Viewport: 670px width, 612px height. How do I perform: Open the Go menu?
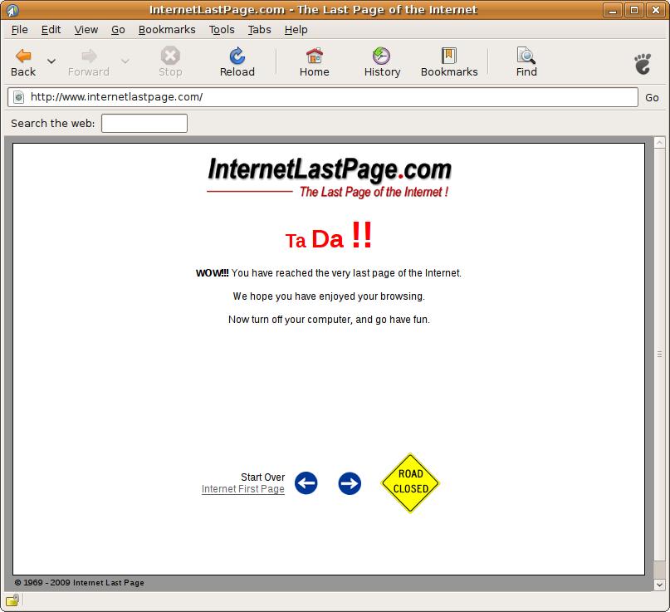(x=118, y=30)
